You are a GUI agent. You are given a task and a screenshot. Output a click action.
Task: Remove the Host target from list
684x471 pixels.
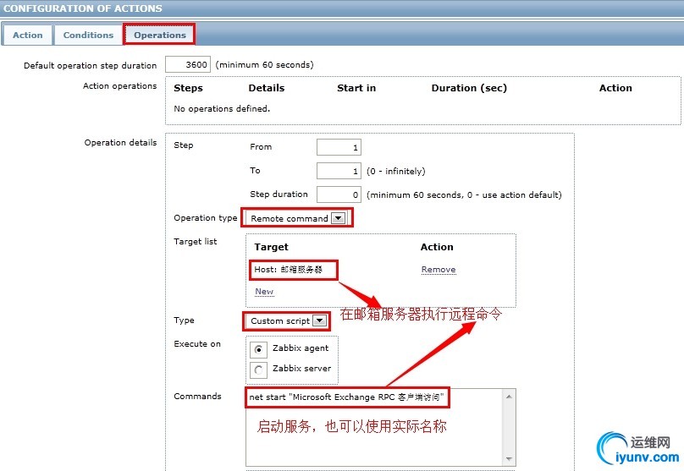439,270
